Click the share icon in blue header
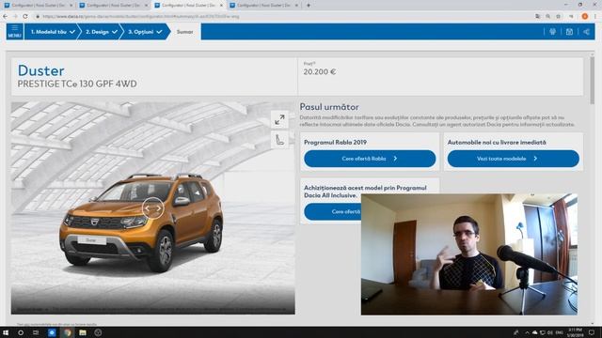 pyautogui.click(x=586, y=32)
